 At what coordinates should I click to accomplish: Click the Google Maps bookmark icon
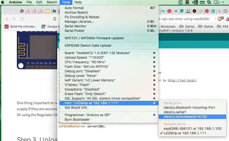pos(44,27)
